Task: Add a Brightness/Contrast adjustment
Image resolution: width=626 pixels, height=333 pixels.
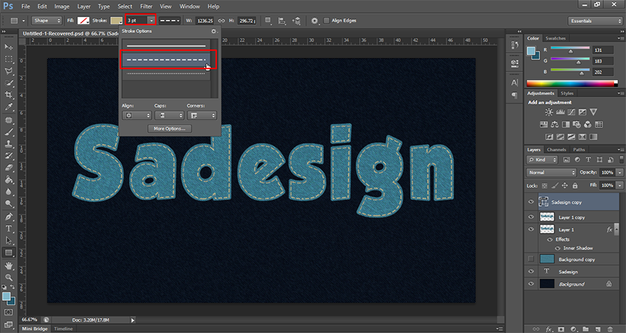Action: [x=549, y=112]
